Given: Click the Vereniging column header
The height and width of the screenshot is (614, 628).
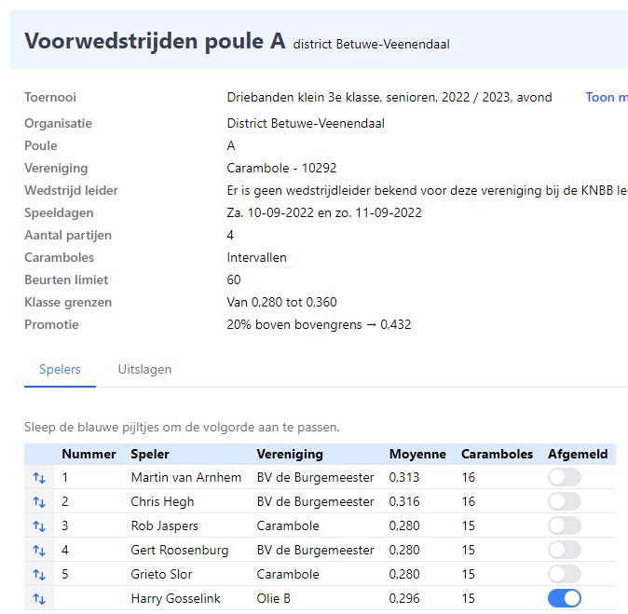Looking at the screenshot, I should click(x=290, y=454).
